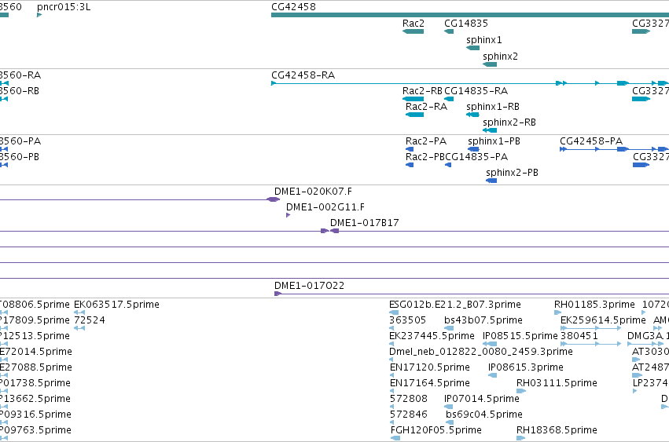669x442 pixels.
Task: Select the DME1-017O22 clone start
Action: (278, 294)
